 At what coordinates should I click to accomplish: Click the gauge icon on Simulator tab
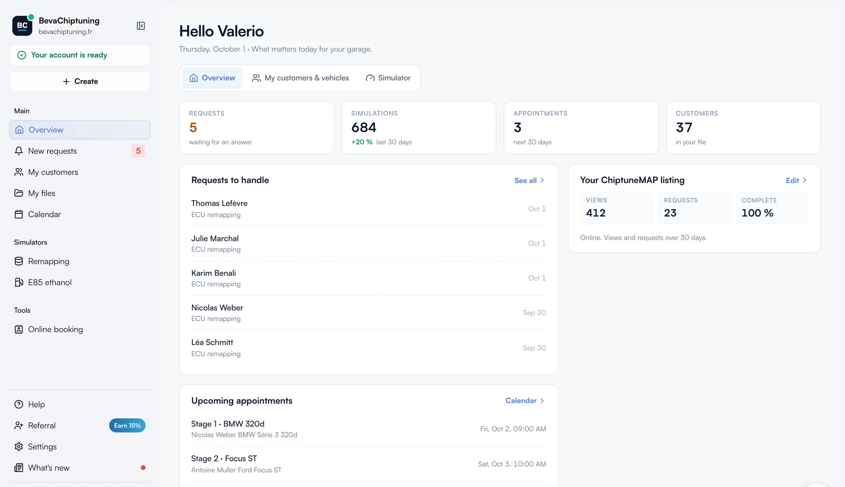pos(370,78)
